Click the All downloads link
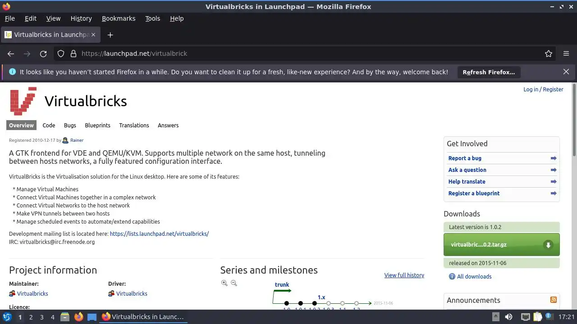The image size is (577, 324). pyautogui.click(x=474, y=276)
